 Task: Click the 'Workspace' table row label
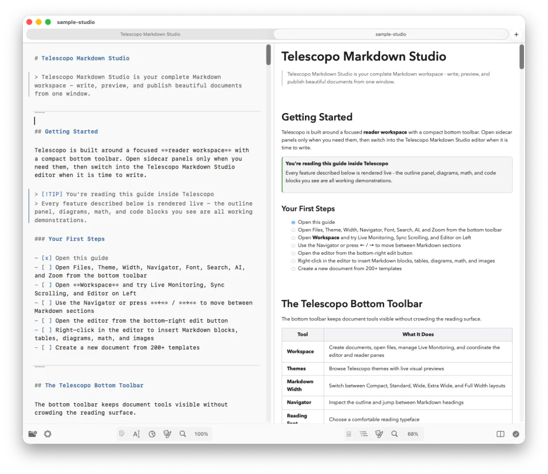pos(301,352)
